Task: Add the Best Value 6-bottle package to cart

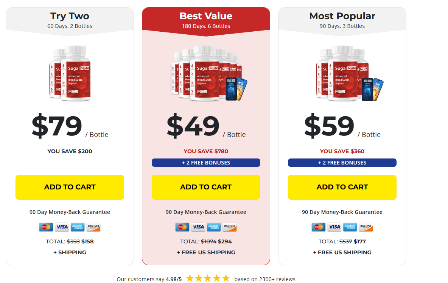Action: [x=206, y=187]
